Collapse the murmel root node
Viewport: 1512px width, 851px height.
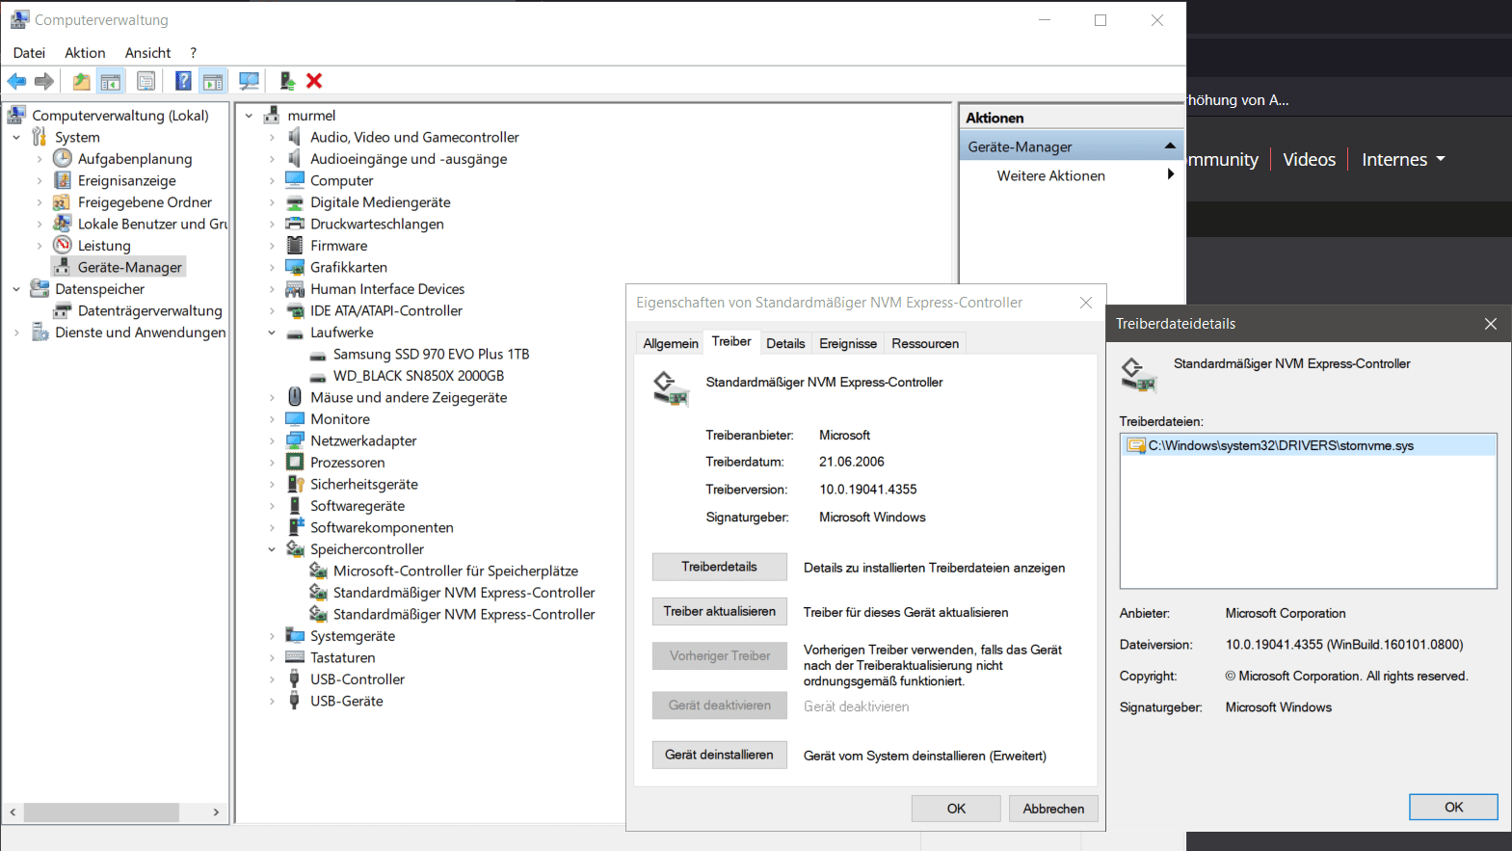[249, 116]
